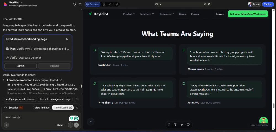Click James Wu testimonial quote icon
Screen dimensions: 276x132
click(184, 83)
